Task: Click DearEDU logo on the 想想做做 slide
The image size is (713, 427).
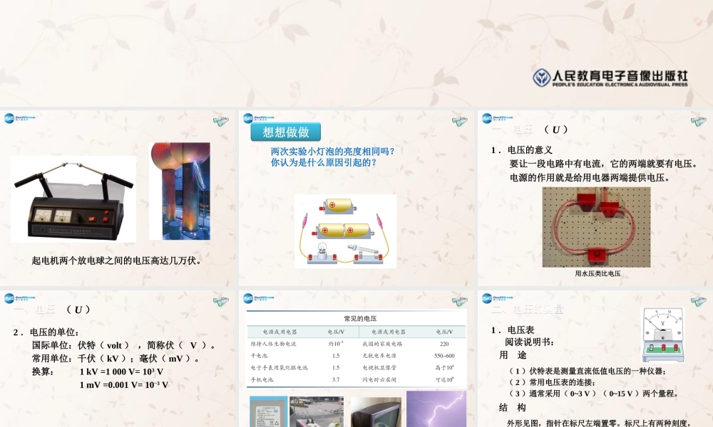Action: pos(258,118)
